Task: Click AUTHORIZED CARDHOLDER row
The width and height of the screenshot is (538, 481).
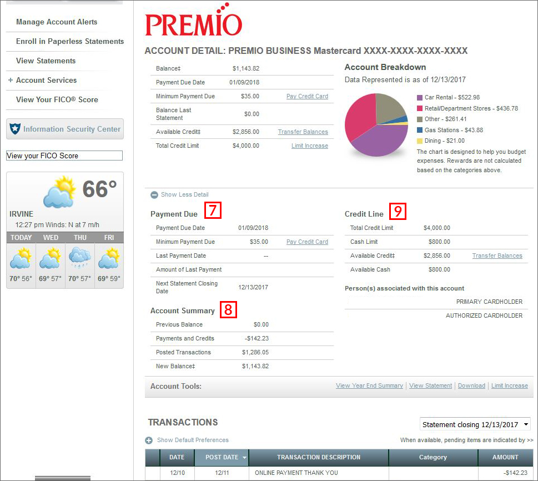Action: 436,316
